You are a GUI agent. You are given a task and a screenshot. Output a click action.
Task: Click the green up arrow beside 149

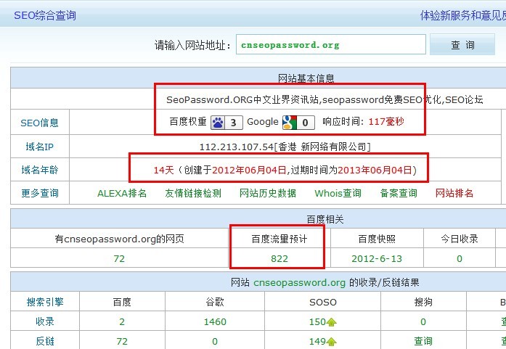tap(332, 342)
